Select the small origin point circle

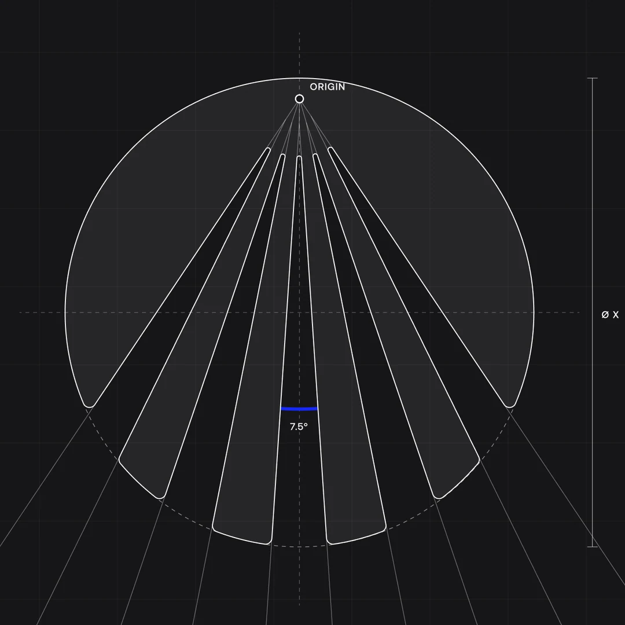[x=299, y=99]
